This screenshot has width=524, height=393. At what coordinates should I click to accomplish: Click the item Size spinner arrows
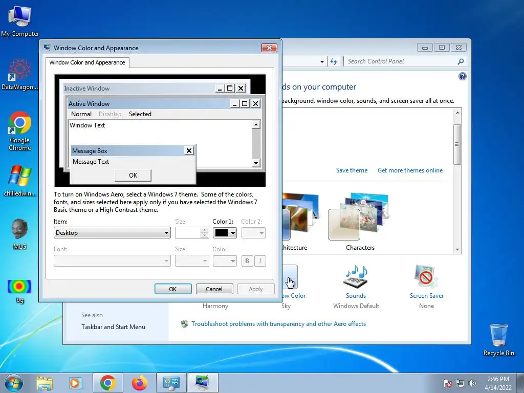click(x=205, y=233)
